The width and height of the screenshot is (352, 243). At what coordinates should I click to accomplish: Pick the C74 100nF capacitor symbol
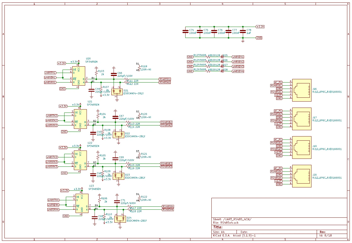tap(186, 31)
